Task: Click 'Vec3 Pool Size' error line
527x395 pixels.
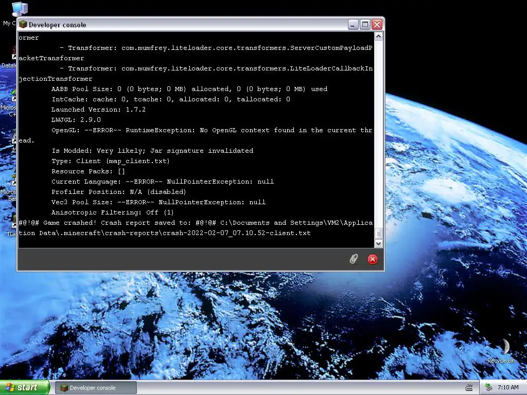Action: (x=159, y=202)
